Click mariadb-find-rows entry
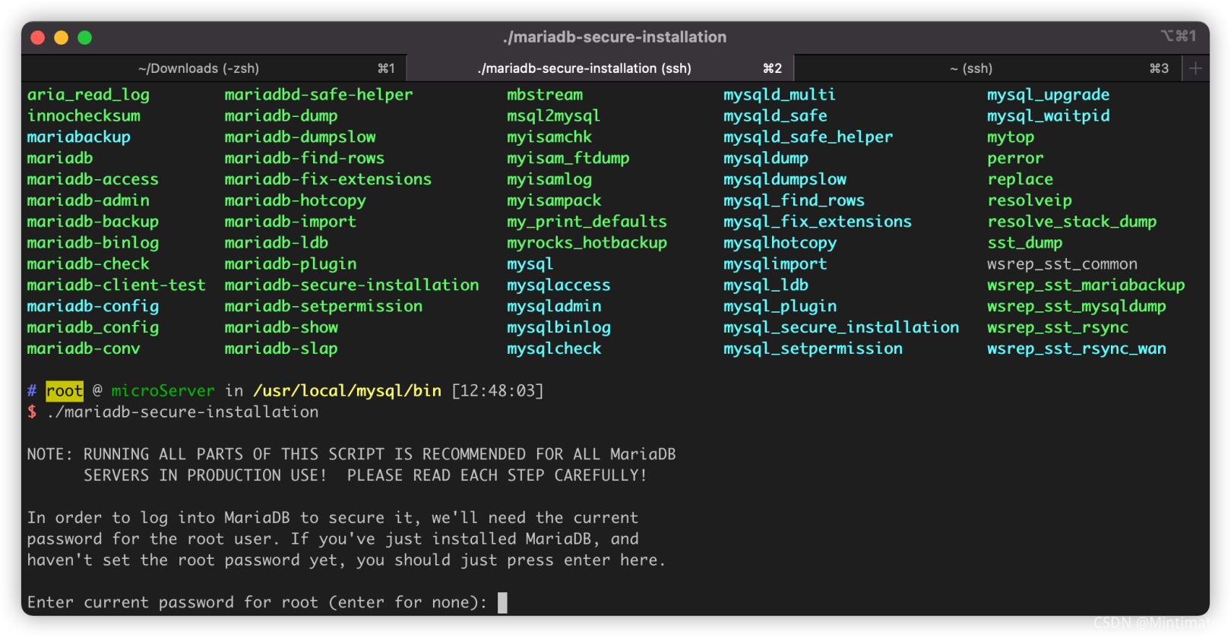 [x=305, y=159]
